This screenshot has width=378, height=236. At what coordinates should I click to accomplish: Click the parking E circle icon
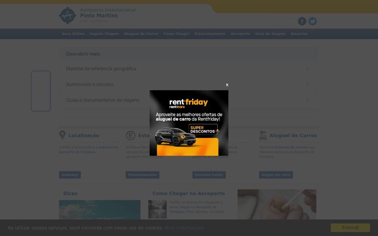(x=131, y=135)
